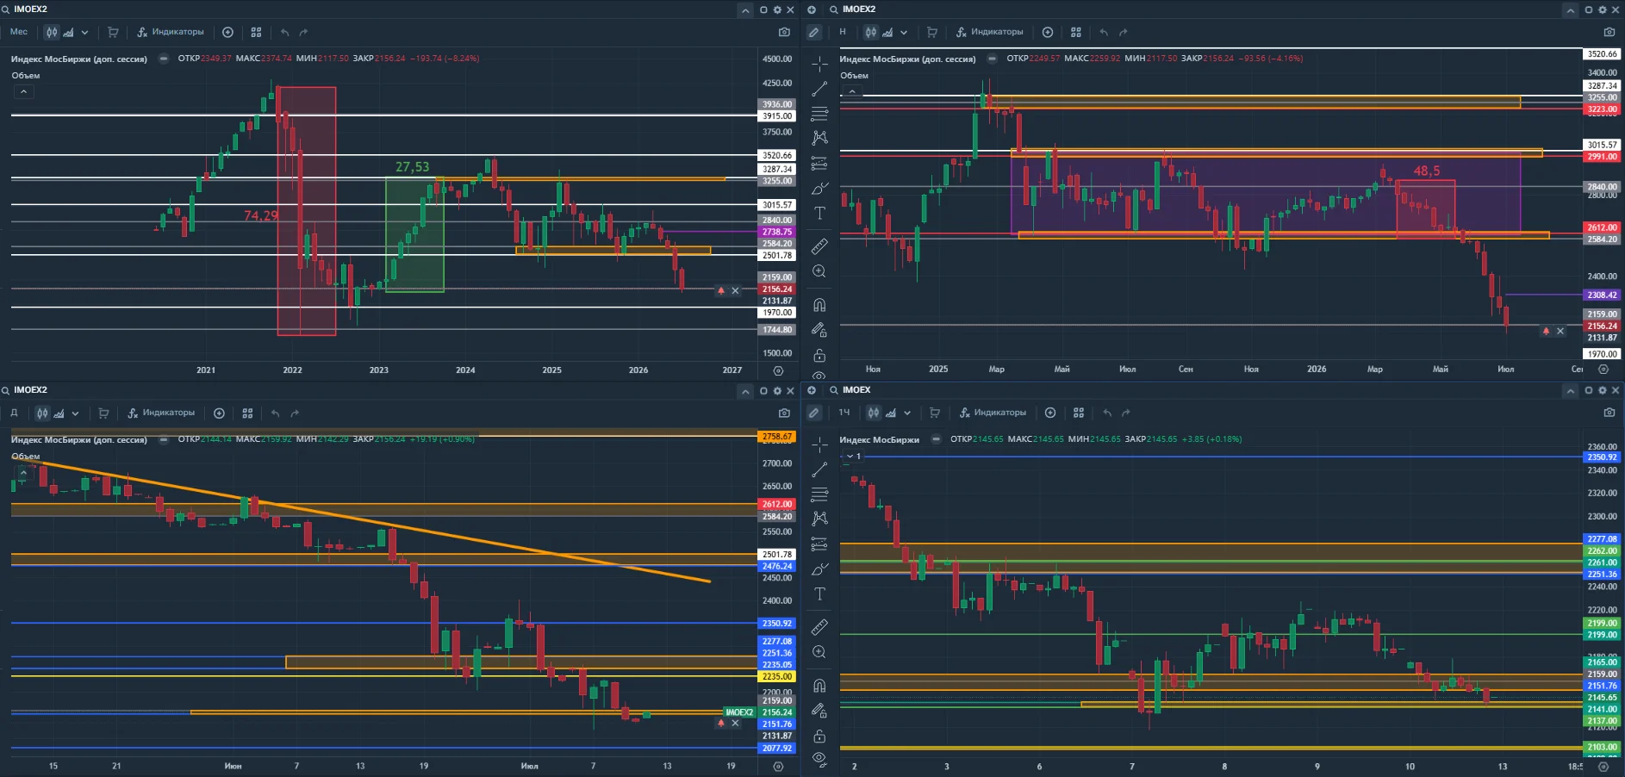Select trend line tool in weekly IMOEX2 chart
The height and width of the screenshot is (777, 1625).
[x=819, y=89]
